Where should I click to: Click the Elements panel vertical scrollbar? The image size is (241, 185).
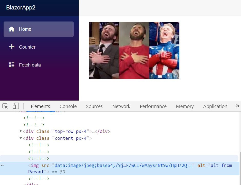pyautogui.click(x=240, y=168)
